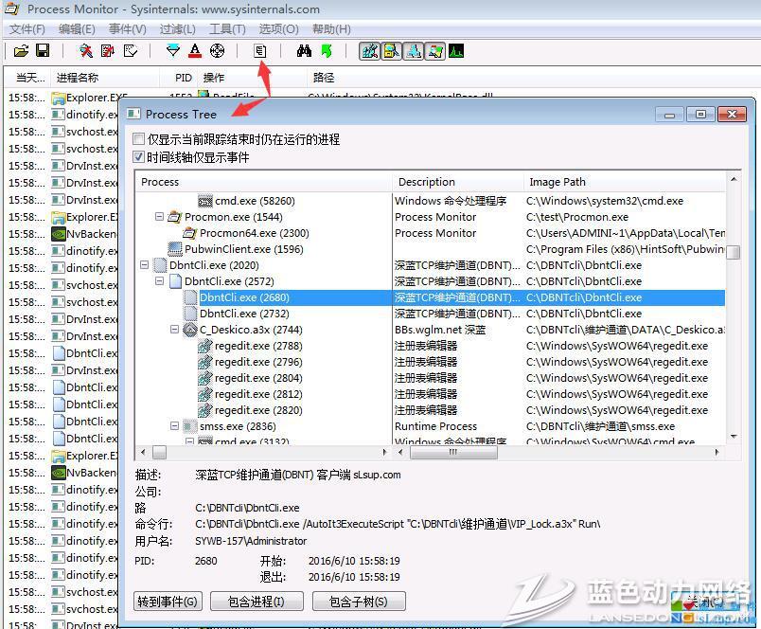
Task: Click the Save toolbar icon
Action: coord(43,50)
